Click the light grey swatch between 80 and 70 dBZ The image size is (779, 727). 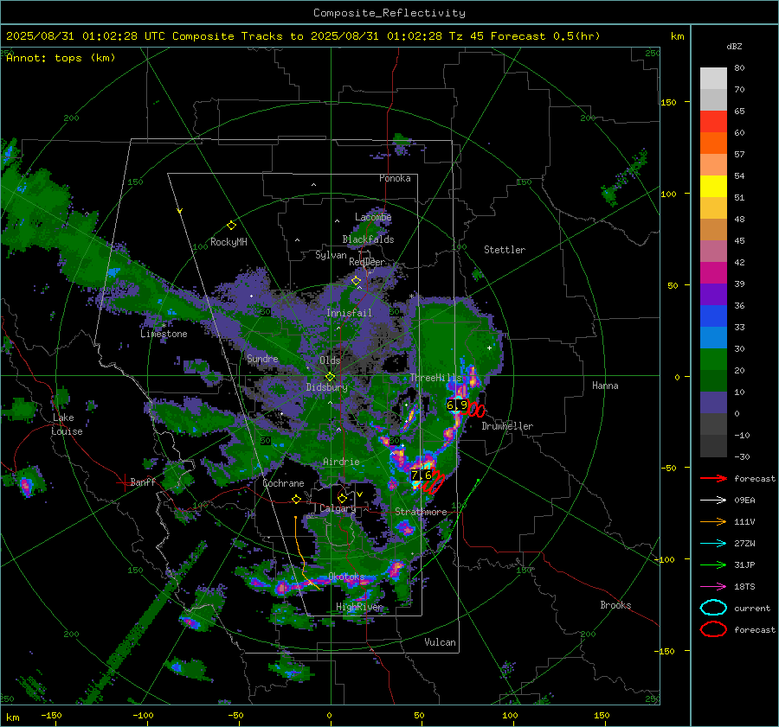(713, 79)
